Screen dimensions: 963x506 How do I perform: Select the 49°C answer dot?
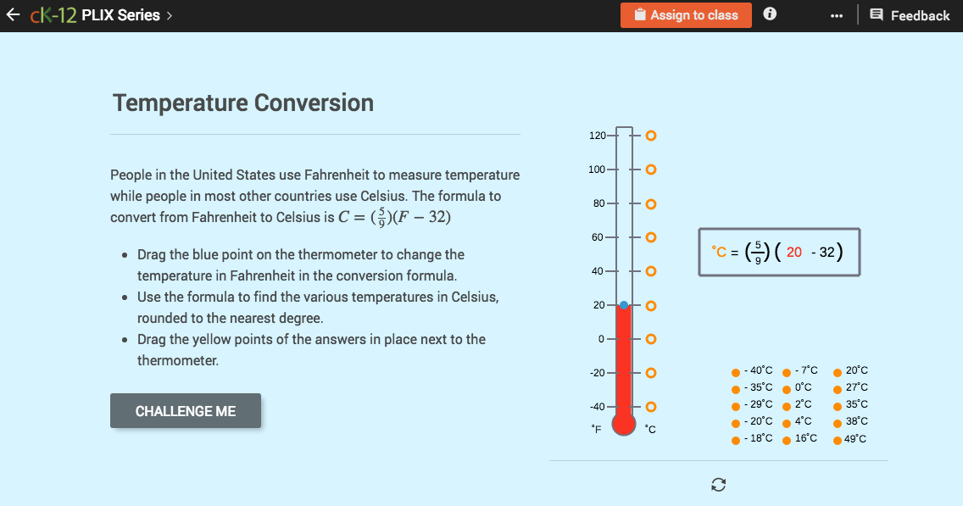[839, 439]
